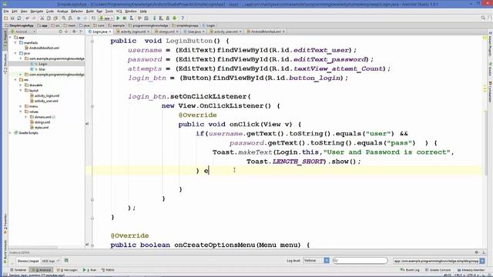This screenshot has height=277, width=493.
Task: Collapse the manifests folder
Action: [15, 43]
